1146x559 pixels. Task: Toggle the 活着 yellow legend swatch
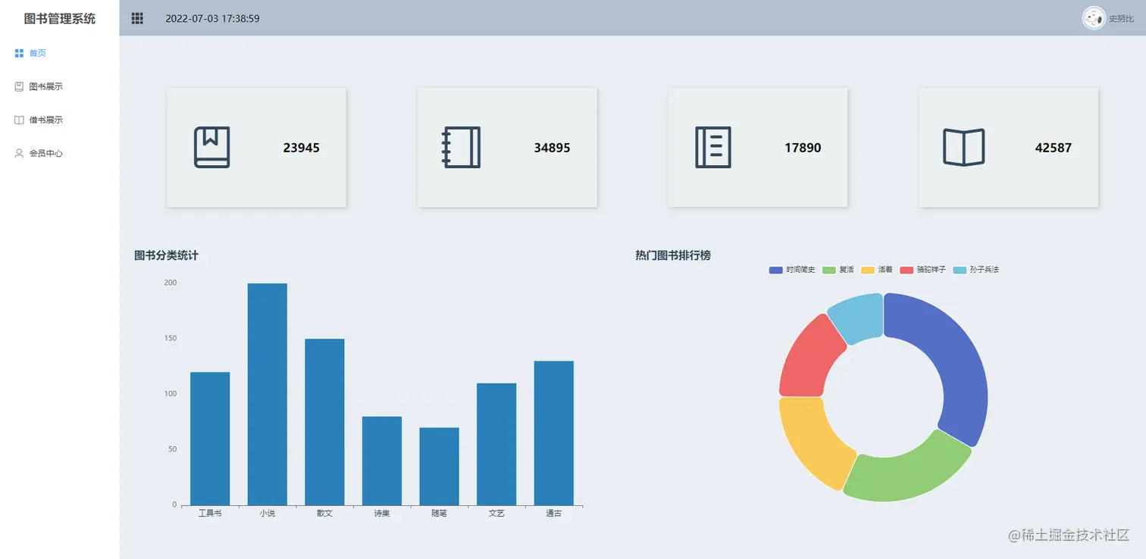tap(868, 270)
